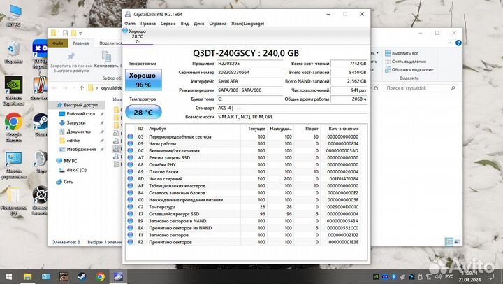This screenshot has width=503, height=284.
Task: Click the Общее время работы value 2068 ч
Action: coord(349,99)
